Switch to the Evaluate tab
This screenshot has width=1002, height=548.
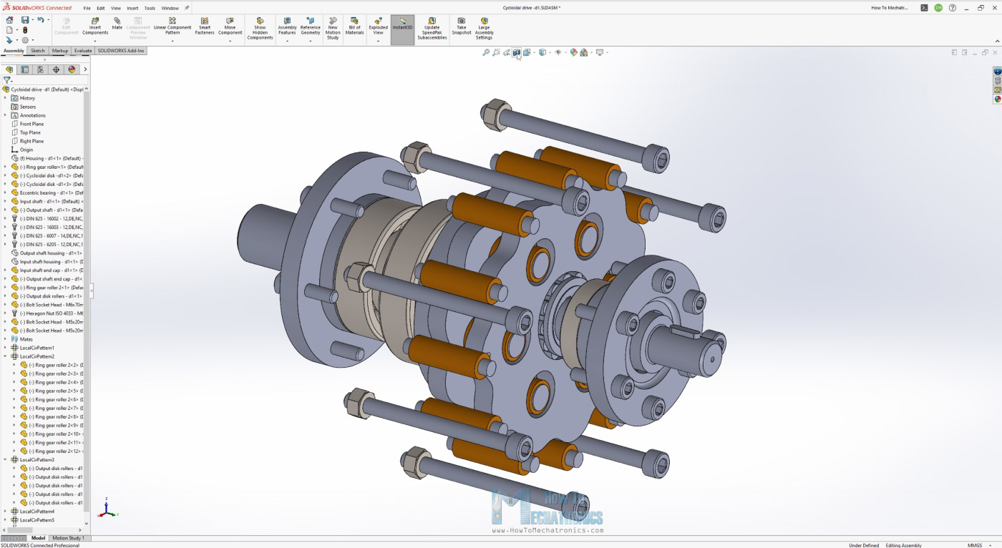tap(83, 51)
